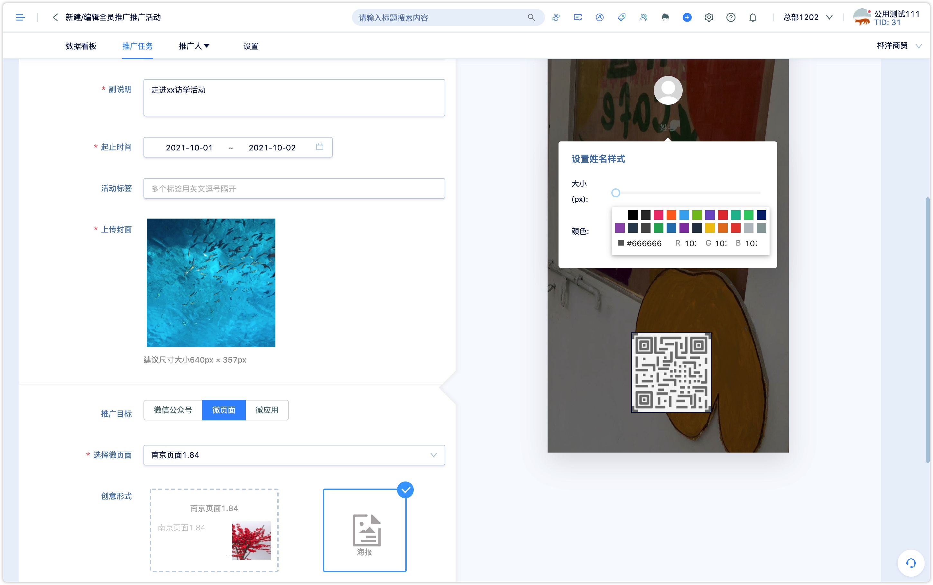Open the two-people contacts icon in header
The width and height of the screenshot is (933, 585).
tap(643, 17)
